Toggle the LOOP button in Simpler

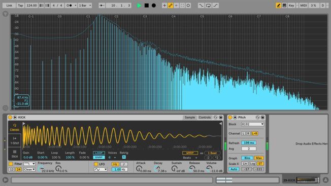pyautogui.click(x=99, y=153)
